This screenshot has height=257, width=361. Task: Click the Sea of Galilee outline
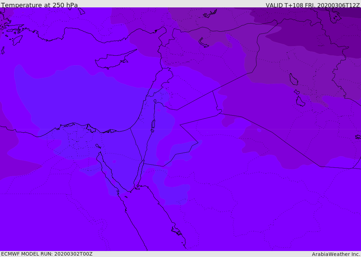pyautogui.click(x=155, y=101)
